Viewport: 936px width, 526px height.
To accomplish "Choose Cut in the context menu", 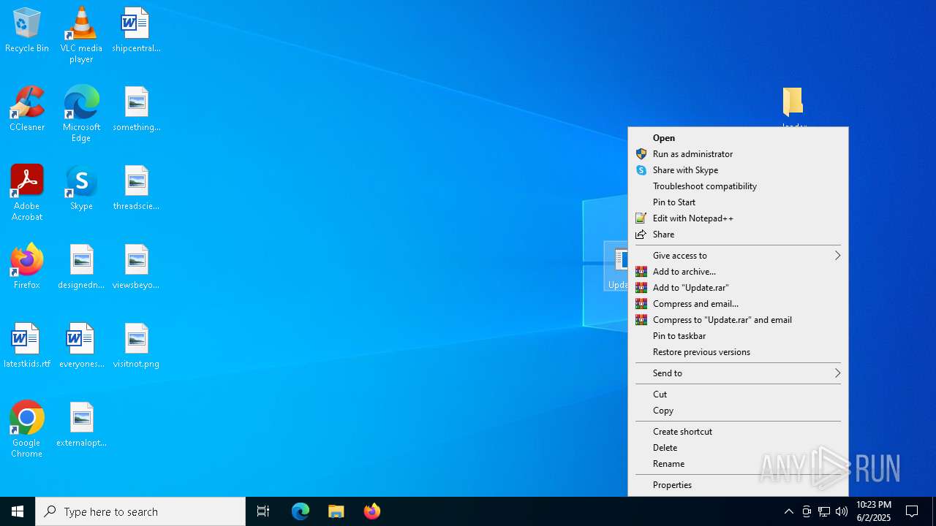I will pyautogui.click(x=738, y=394).
